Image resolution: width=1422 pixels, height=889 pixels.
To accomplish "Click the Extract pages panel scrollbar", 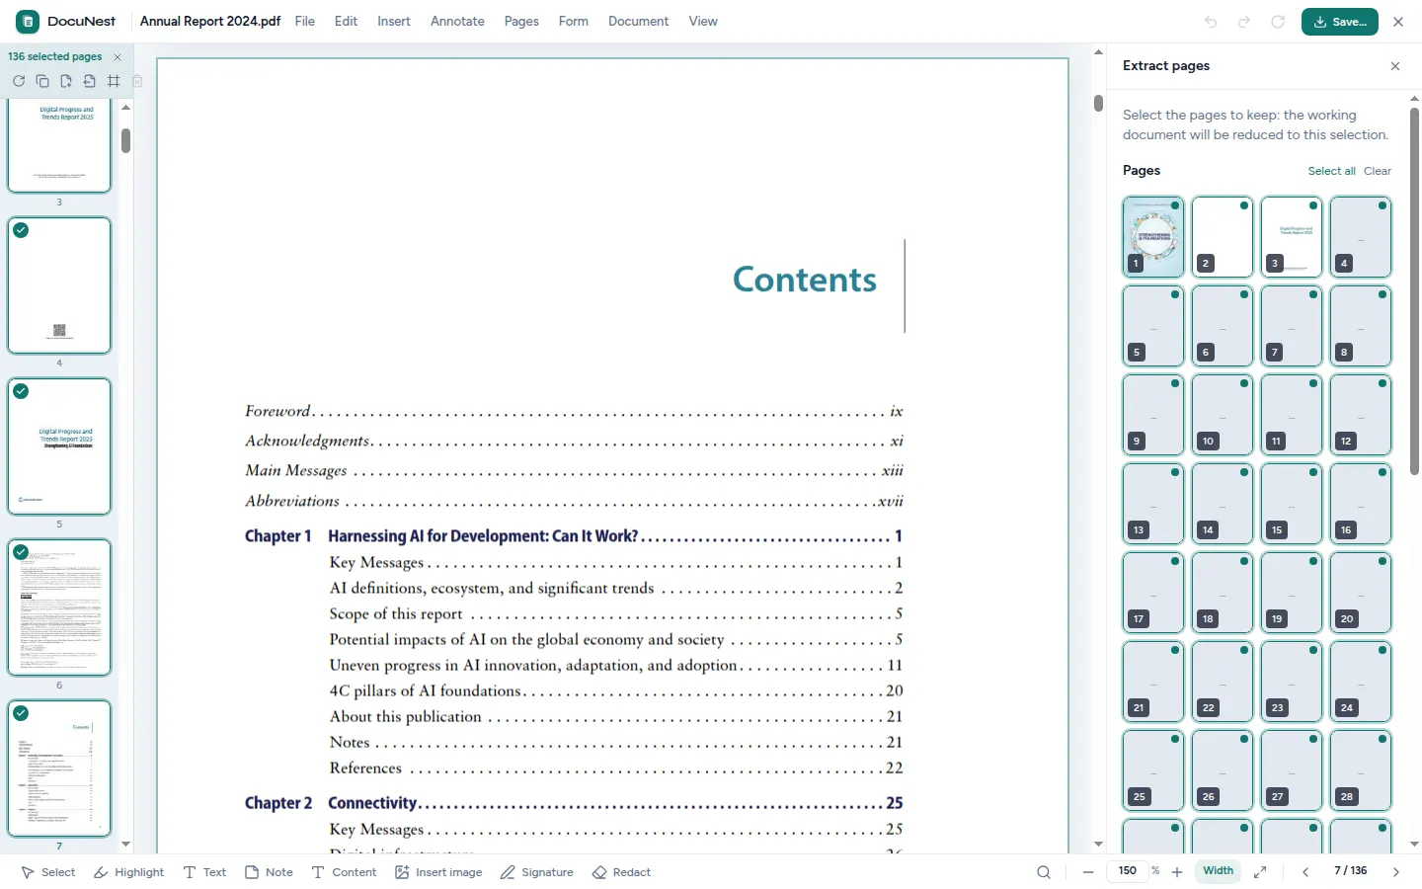I will click(1414, 291).
